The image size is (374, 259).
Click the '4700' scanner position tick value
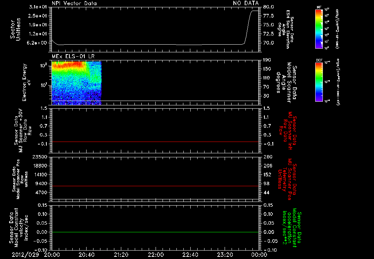[x=42, y=192]
